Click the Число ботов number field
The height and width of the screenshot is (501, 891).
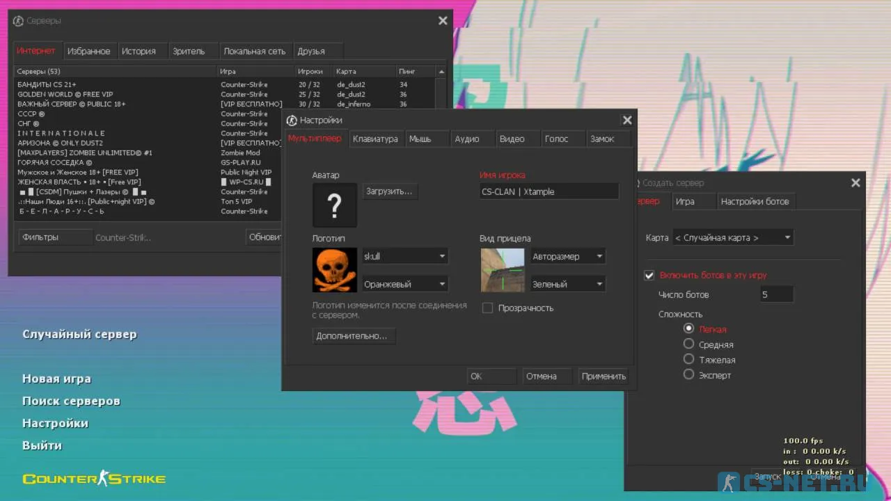coord(776,294)
